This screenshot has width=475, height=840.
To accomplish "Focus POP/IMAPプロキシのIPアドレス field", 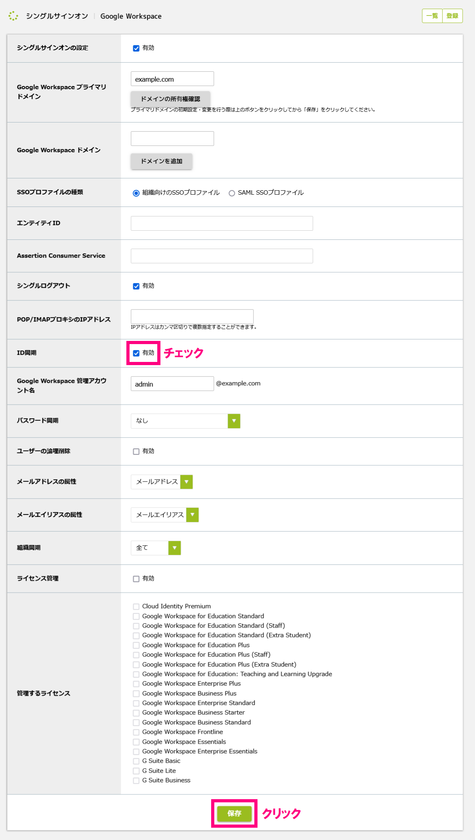I will tap(192, 316).
